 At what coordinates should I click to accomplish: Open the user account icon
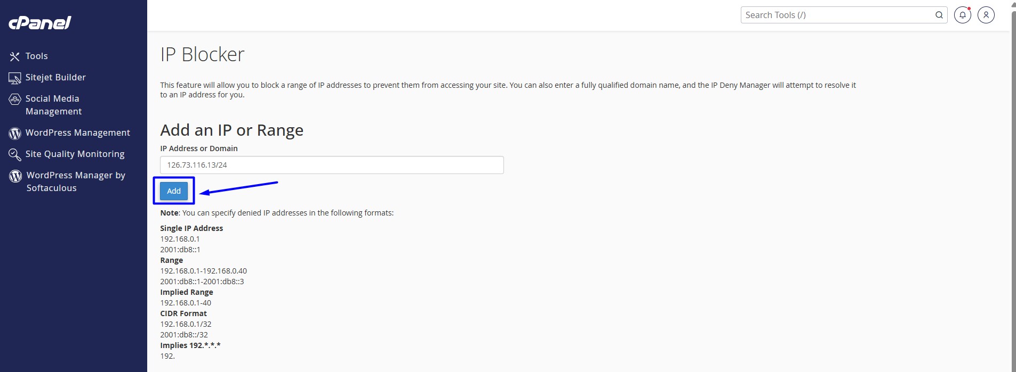click(986, 15)
